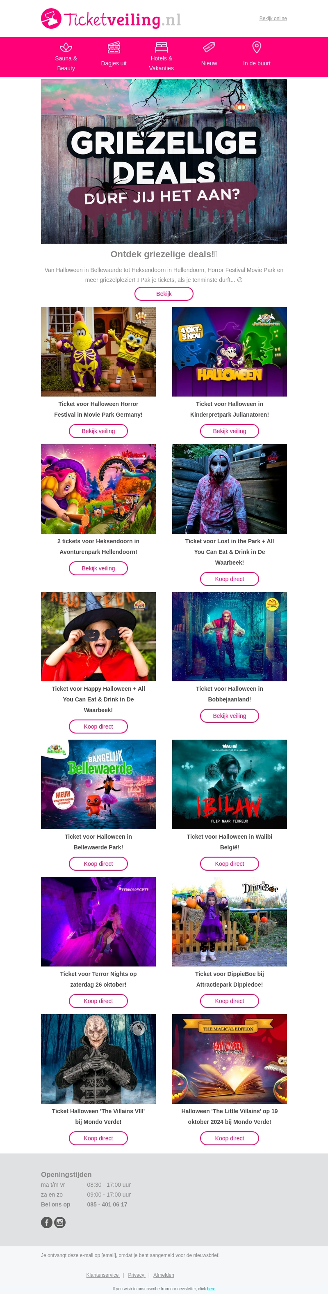Open the Klantenservice footer link
328x1294 pixels.
pos(103,1274)
